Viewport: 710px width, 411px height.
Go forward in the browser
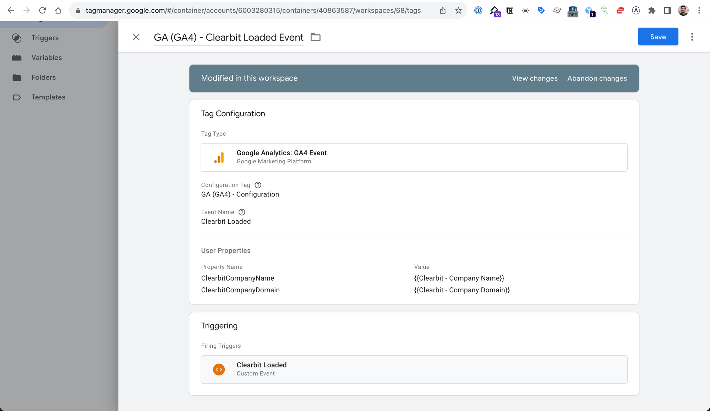(27, 10)
